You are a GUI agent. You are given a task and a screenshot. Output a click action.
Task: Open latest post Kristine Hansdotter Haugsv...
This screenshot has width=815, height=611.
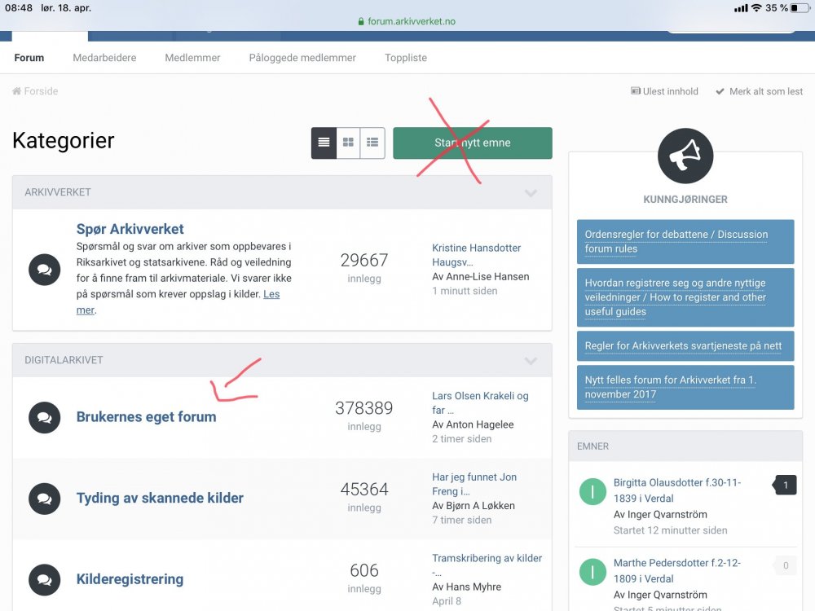476,255
